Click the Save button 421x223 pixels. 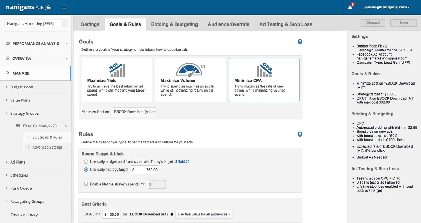coord(403,23)
